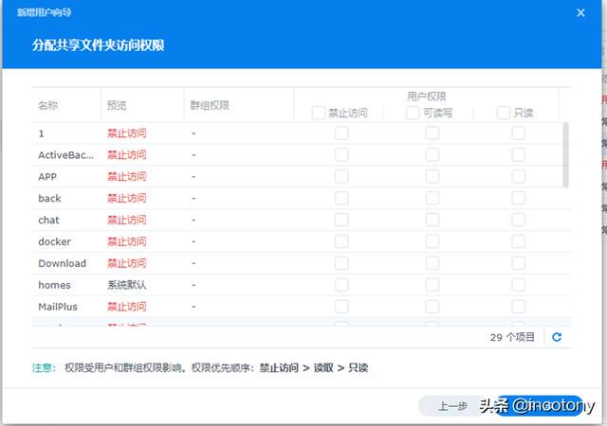The width and height of the screenshot is (607, 426).
Task: Click the 预览 column header
Action: pos(142,105)
